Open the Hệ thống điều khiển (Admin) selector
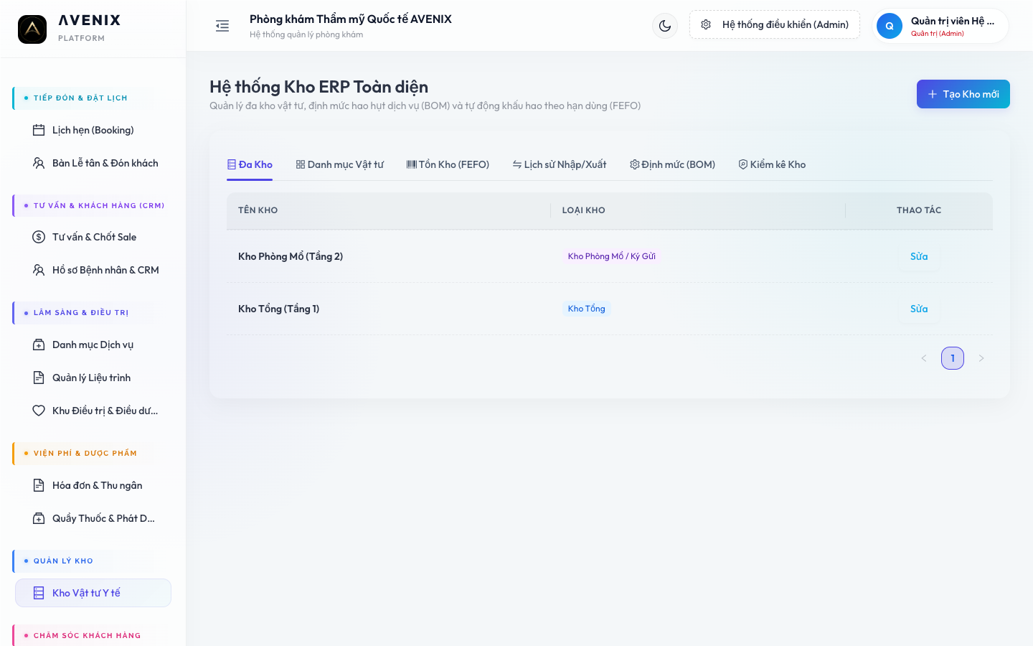This screenshot has width=1033, height=646. coord(775,24)
